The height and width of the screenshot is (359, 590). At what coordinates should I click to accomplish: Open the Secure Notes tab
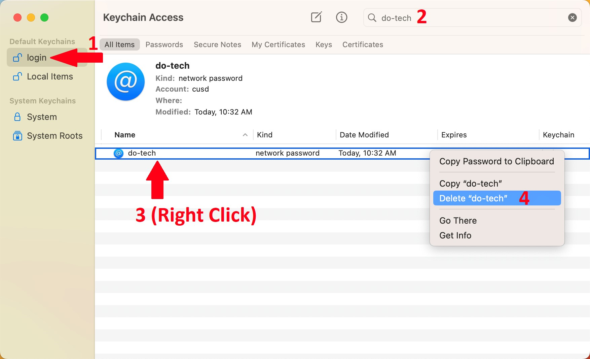click(217, 44)
